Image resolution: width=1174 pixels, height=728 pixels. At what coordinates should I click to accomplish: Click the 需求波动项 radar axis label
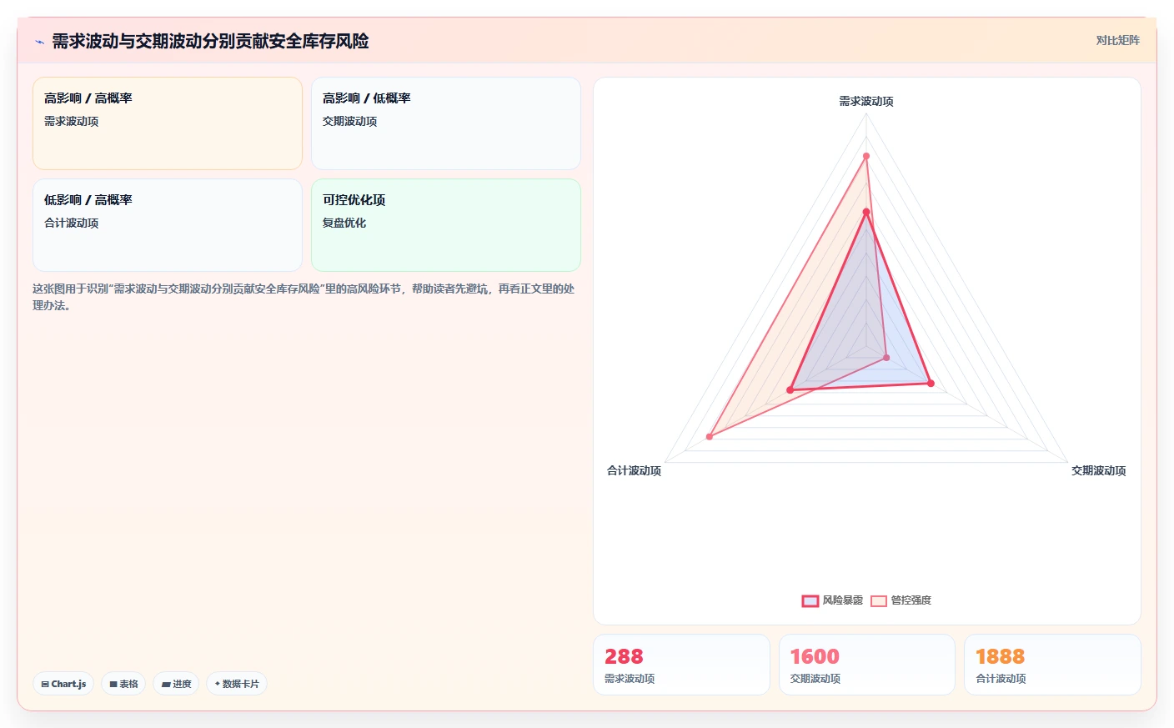(x=866, y=101)
